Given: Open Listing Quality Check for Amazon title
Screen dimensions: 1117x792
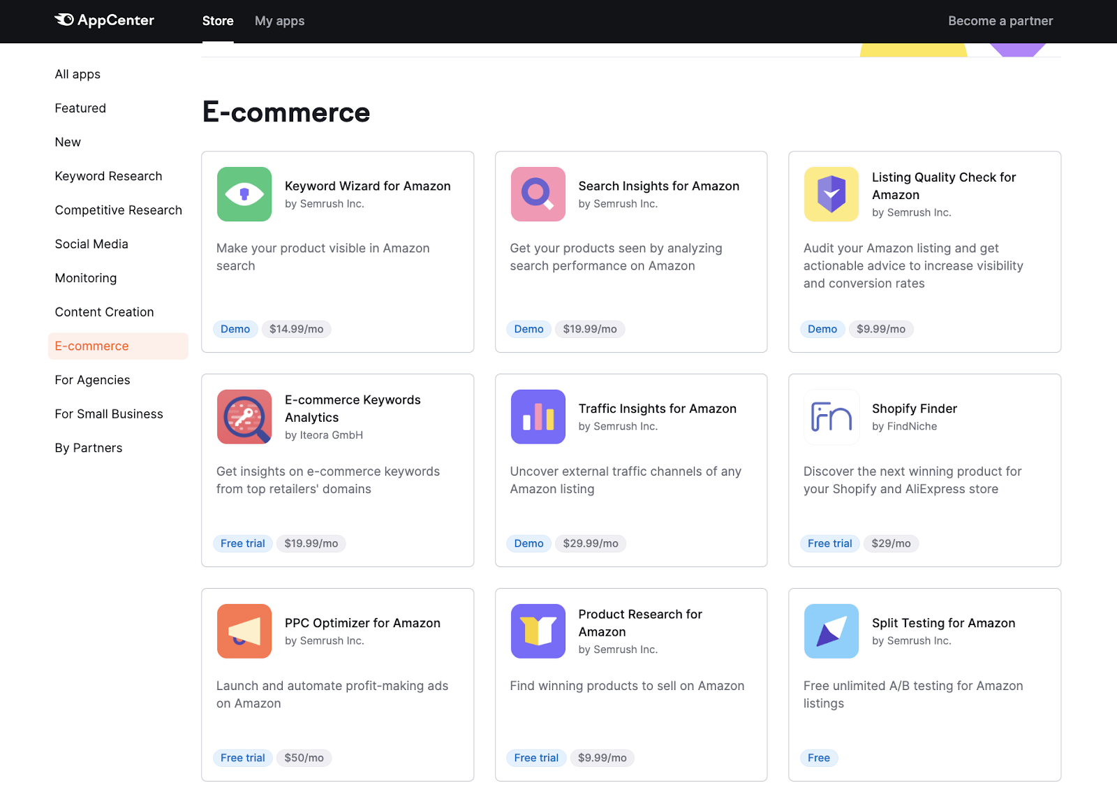Looking at the screenshot, I should (x=944, y=186).
